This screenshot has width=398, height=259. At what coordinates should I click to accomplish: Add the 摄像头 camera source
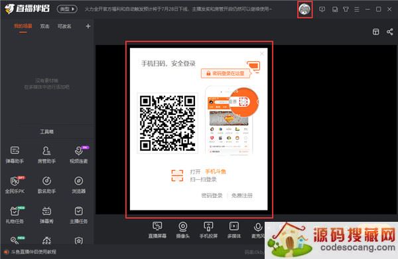(183, 230)
